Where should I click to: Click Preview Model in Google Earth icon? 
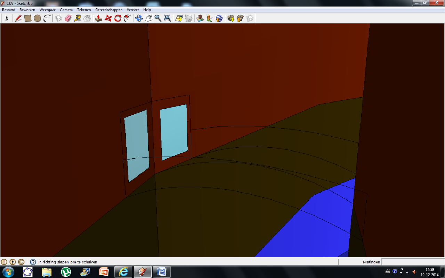click(219, 18)
